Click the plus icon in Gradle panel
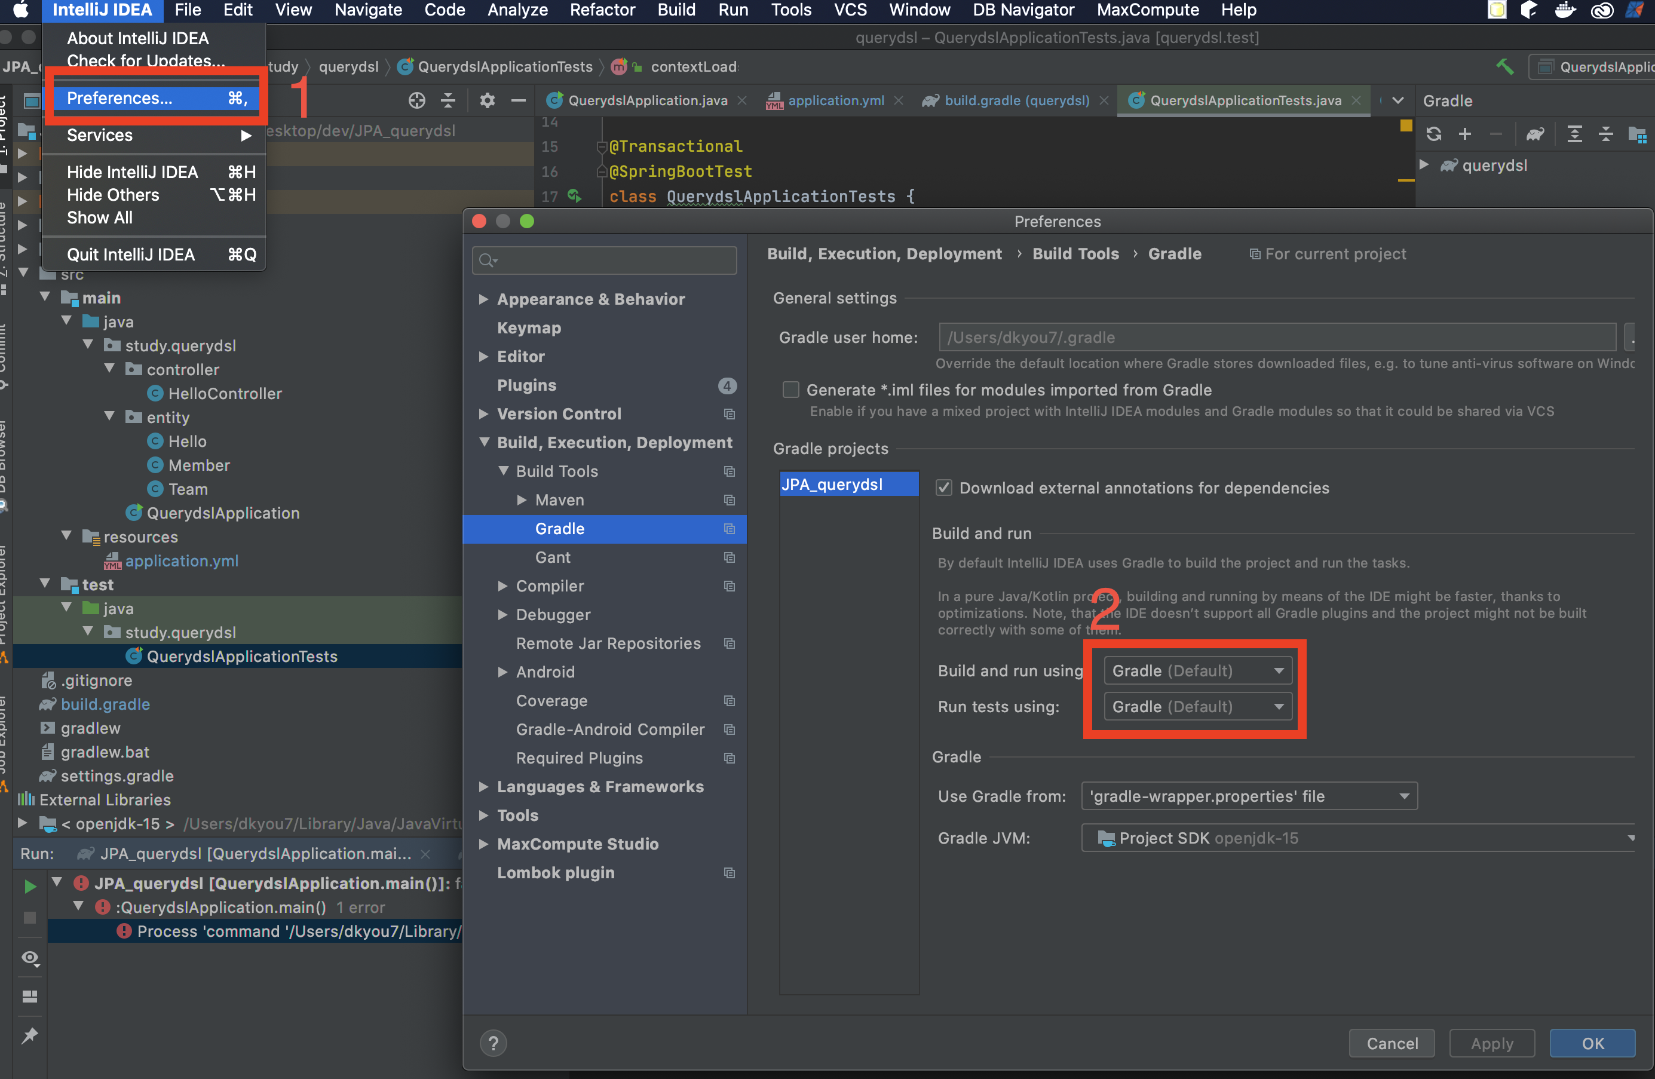This screenshot has width=1655, height=1079. 1464,133
